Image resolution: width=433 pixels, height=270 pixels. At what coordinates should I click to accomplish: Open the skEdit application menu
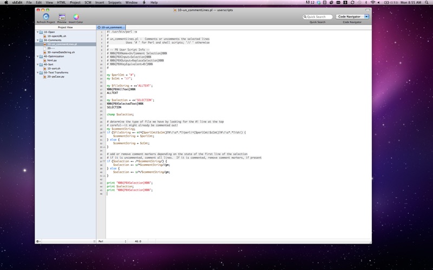click(x=17, y=3)
